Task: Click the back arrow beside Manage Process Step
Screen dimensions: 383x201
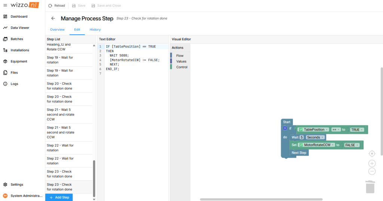Action: pyautogui.click(x=53, y=18)
